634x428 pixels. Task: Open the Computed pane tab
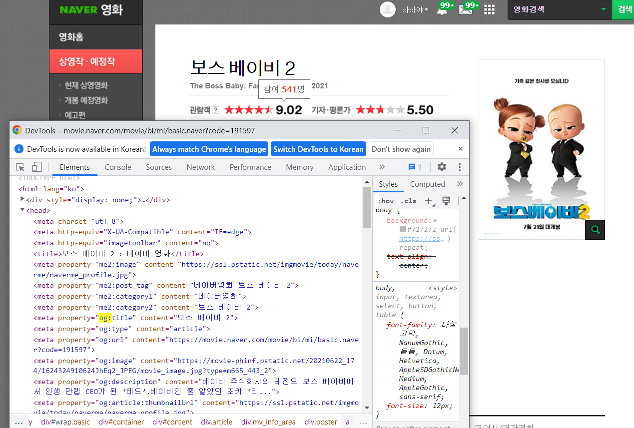427,184
